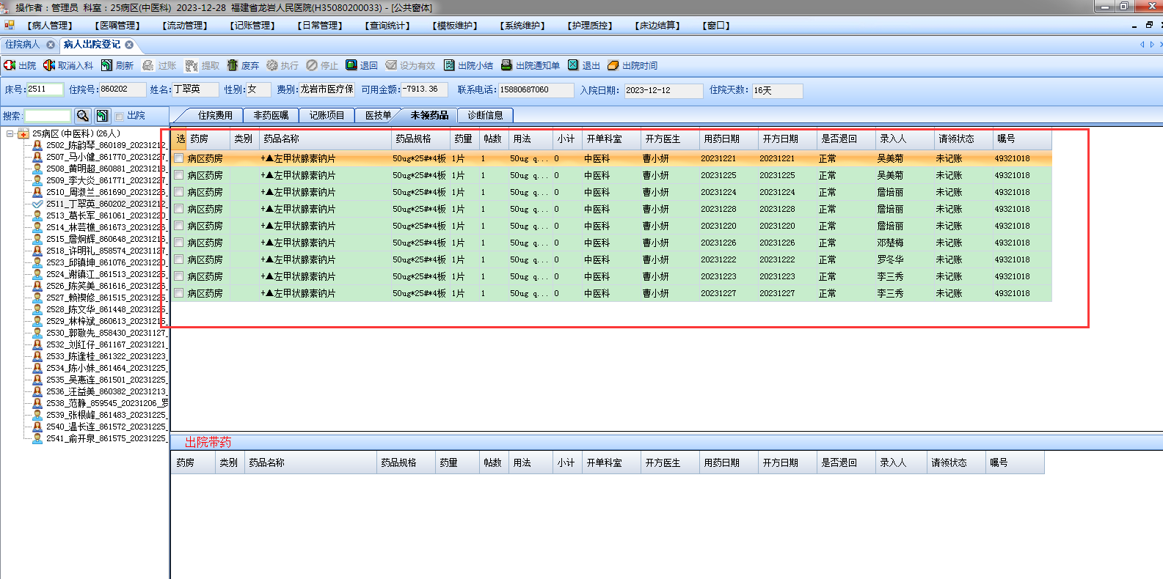
Task: Open the 【记账管理】 menu
Action: click(252, 26)
